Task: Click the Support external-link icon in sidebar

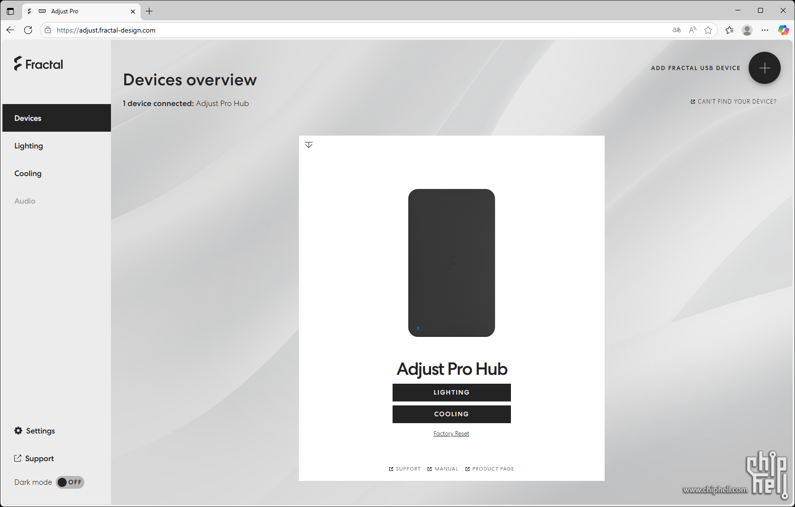Action: point(18,458)
